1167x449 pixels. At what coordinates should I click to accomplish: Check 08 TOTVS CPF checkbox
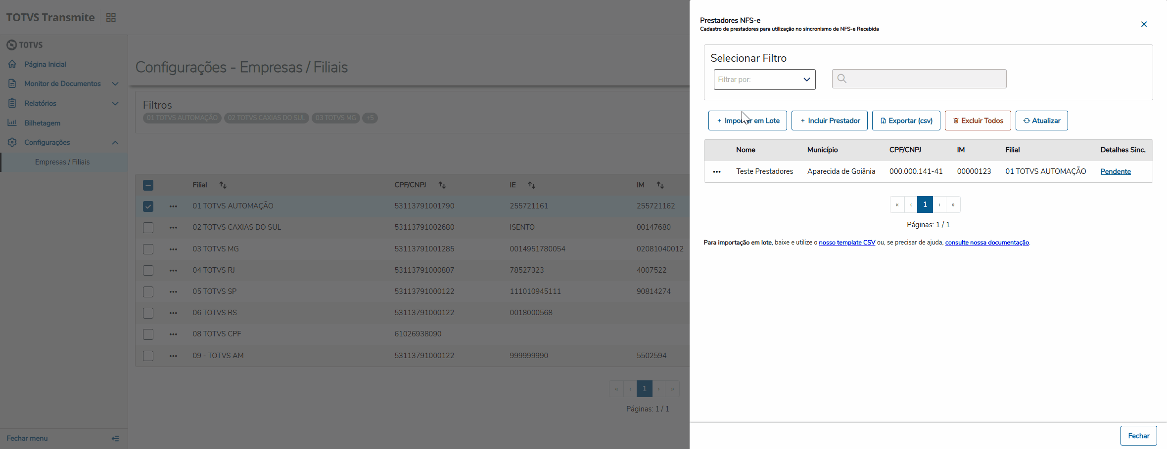pos(148,334)
